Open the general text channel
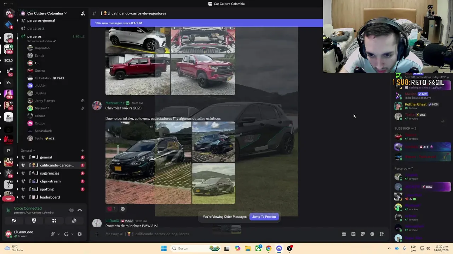 tap(52, 157)
